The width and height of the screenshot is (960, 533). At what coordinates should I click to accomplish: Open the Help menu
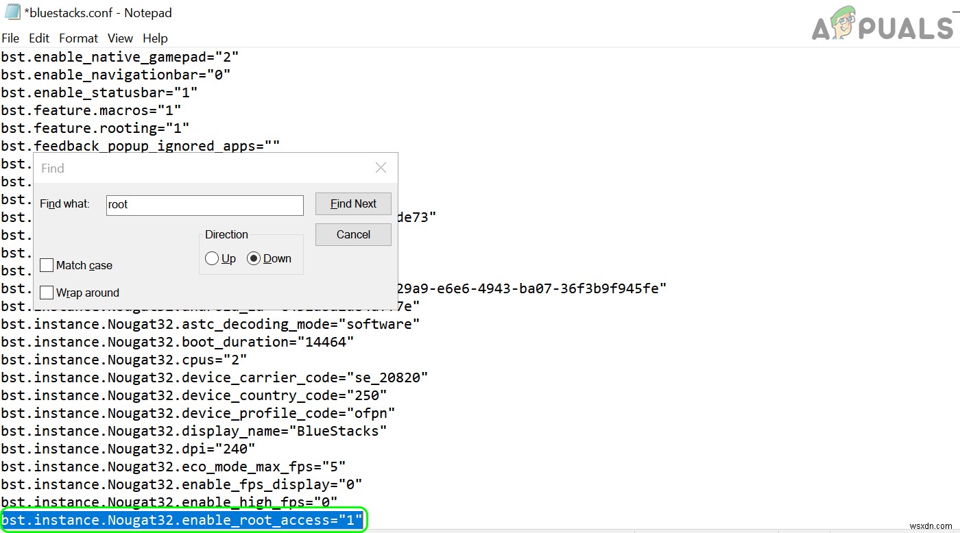(x=155, y=38)
